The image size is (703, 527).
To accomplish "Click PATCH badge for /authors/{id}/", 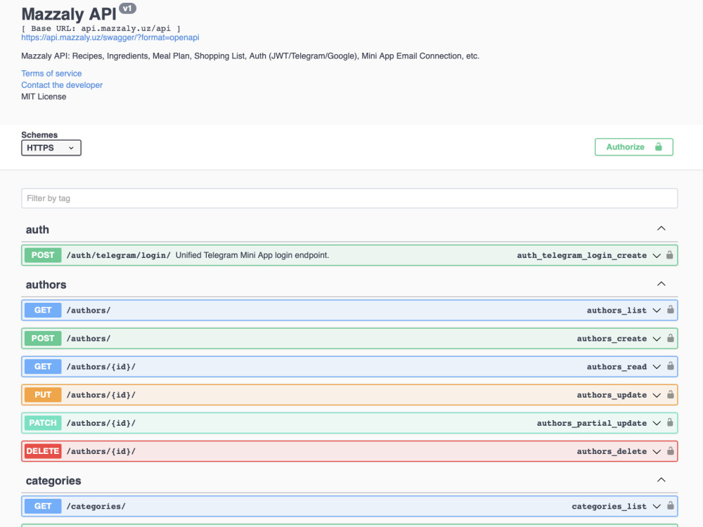I will 43,423.
